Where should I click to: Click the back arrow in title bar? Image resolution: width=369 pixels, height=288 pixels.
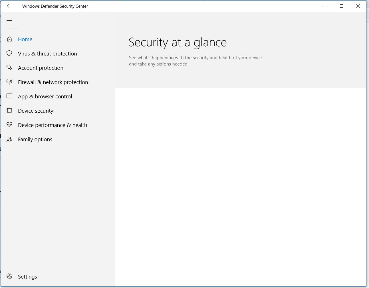9,6
